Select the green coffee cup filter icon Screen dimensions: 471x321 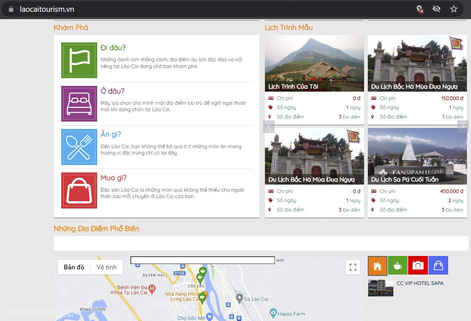pyautogui.click(x=397, y=265)
